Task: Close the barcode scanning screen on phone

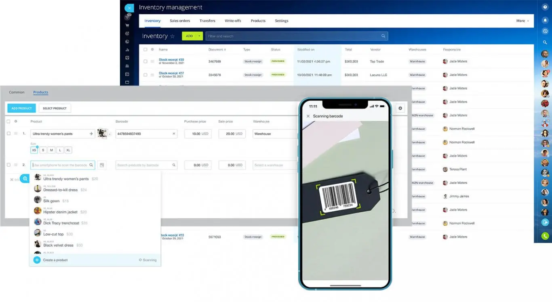Action: coord(308,116)
